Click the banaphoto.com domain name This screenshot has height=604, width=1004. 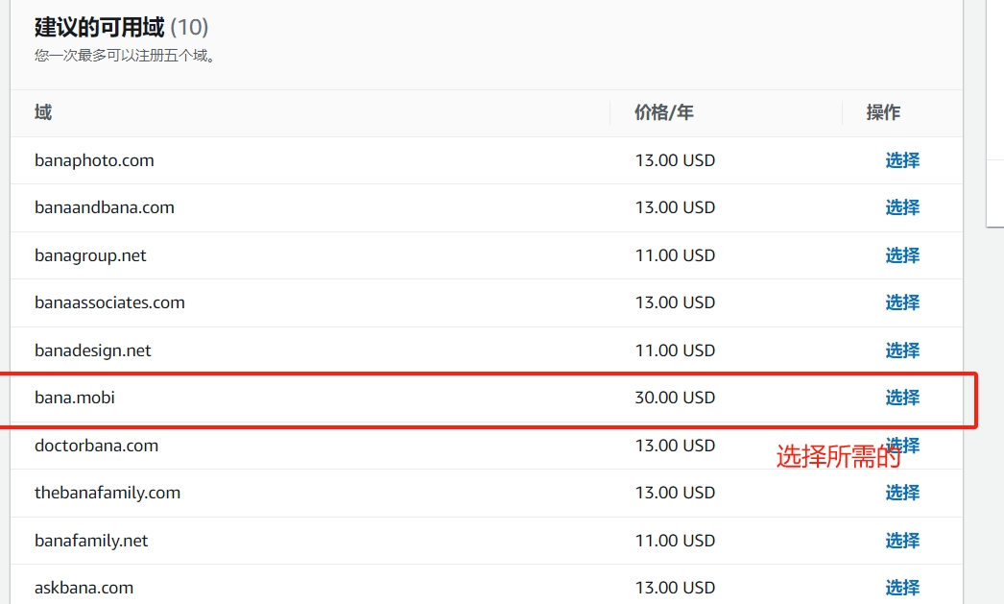(x=94, y=160)
